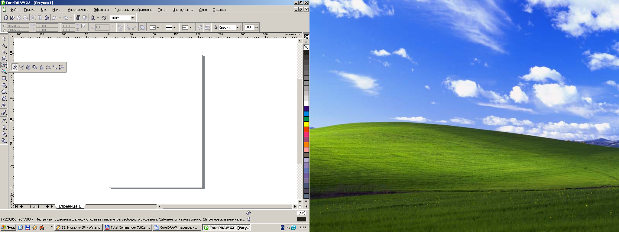Go to the last page navigation arrow
The width and height of the screenshot is (619, 232).
52,207
